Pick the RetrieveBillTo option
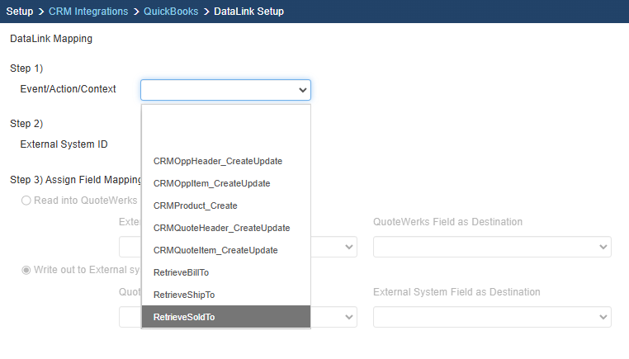This screenshot has height=359, width=629. pos(180,272)
